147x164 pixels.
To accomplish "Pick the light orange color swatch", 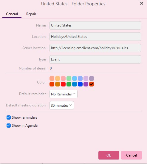I will pyautogui.click(x=58, y=78).
